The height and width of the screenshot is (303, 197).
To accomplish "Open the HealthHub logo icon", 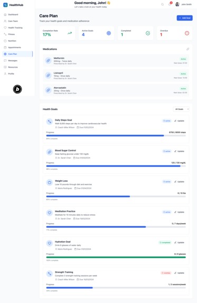I will coord(5,5).
